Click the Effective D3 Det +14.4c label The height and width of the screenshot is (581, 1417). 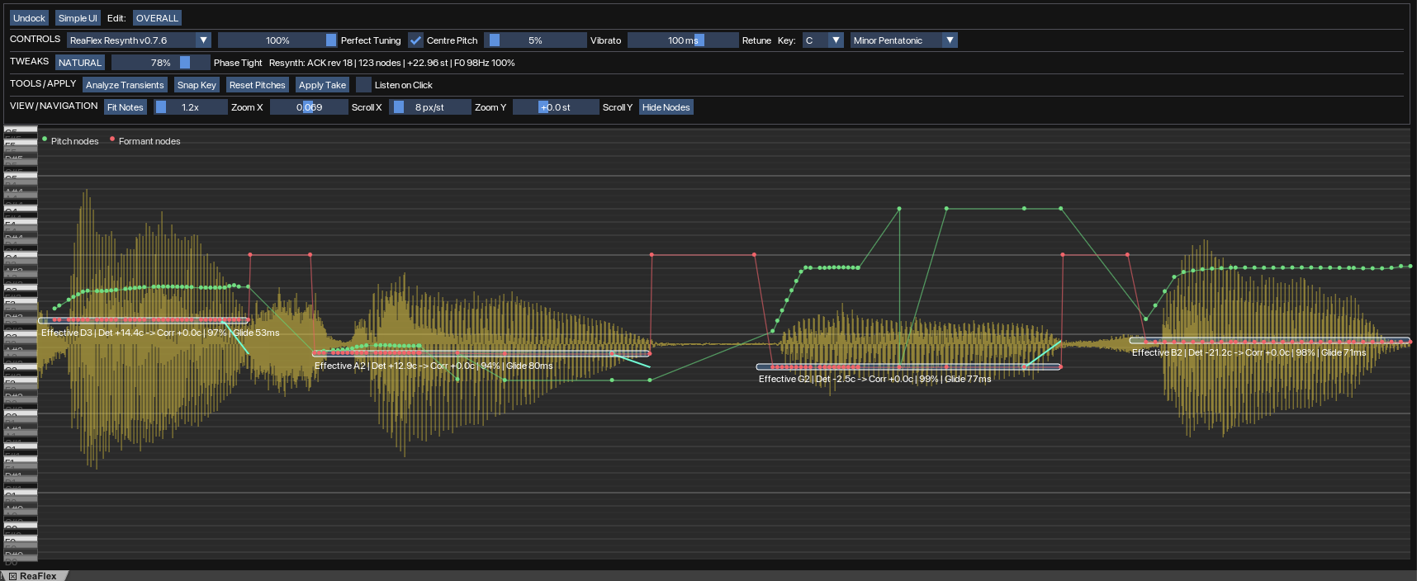point(160,333)
